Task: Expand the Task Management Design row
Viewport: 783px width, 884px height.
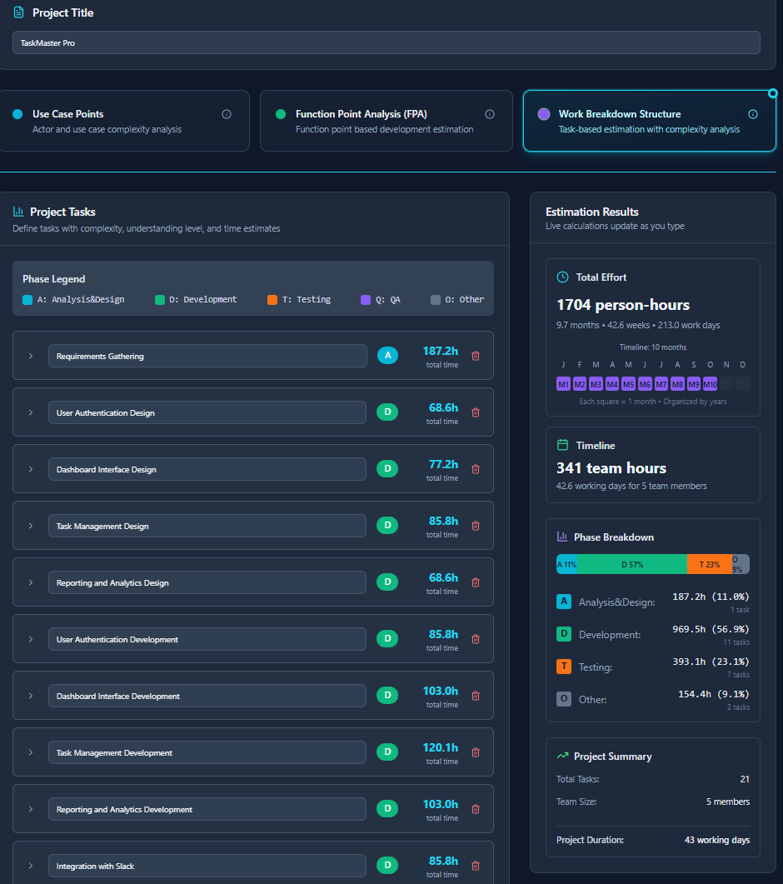Action: [31, 526]
